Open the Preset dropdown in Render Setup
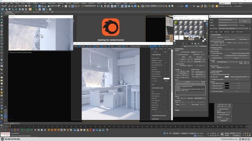 tap(228, 23)
